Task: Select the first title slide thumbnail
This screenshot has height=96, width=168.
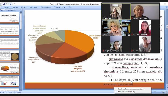Action: 9,18
